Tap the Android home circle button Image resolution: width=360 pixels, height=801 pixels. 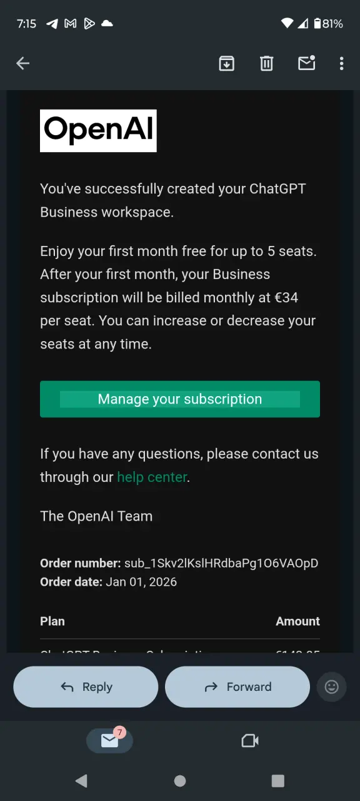[180, 780]
